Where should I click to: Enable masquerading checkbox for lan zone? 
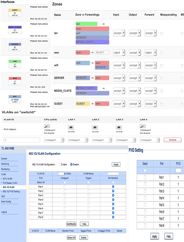click(x=162, y=33)
